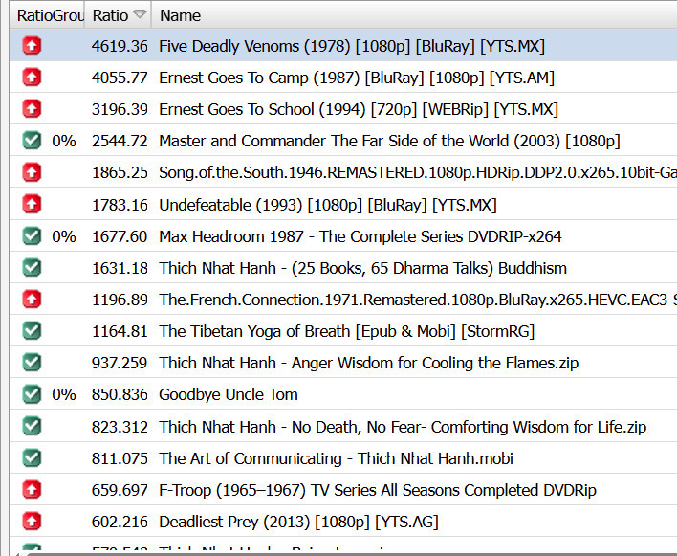Click 0% ratio group for Goodbye Uncle Tom
Viewport: 677px width, 556px height.
coord(64,394)
